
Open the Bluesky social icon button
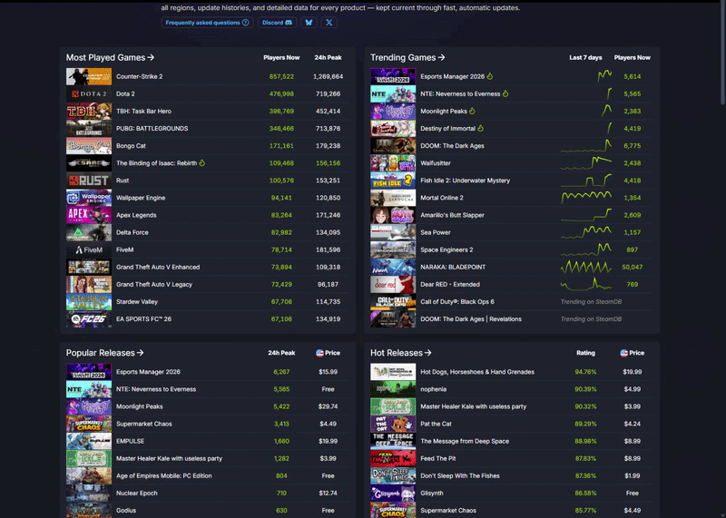pos(309,22)
